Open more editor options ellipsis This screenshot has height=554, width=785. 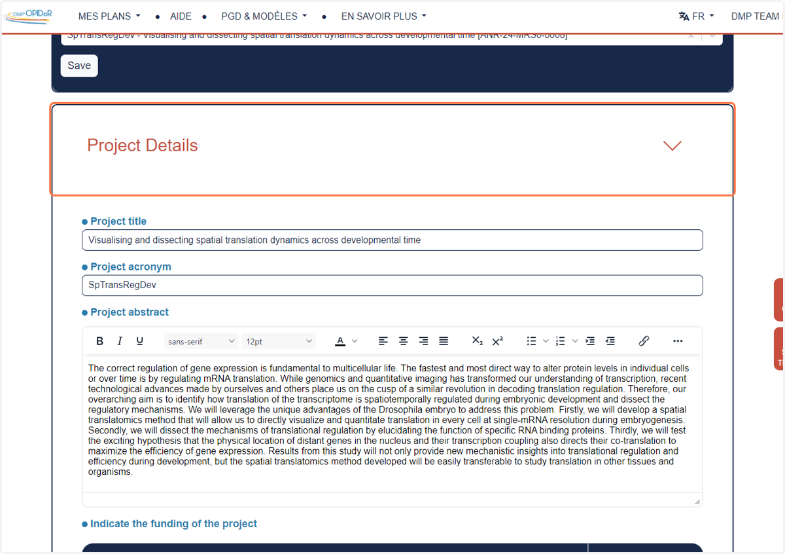coord(678,341)
